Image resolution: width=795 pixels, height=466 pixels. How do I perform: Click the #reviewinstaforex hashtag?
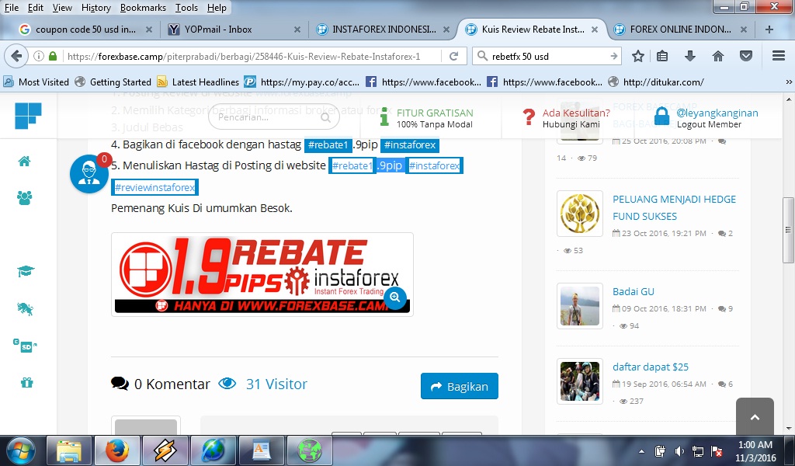(154, 187)
